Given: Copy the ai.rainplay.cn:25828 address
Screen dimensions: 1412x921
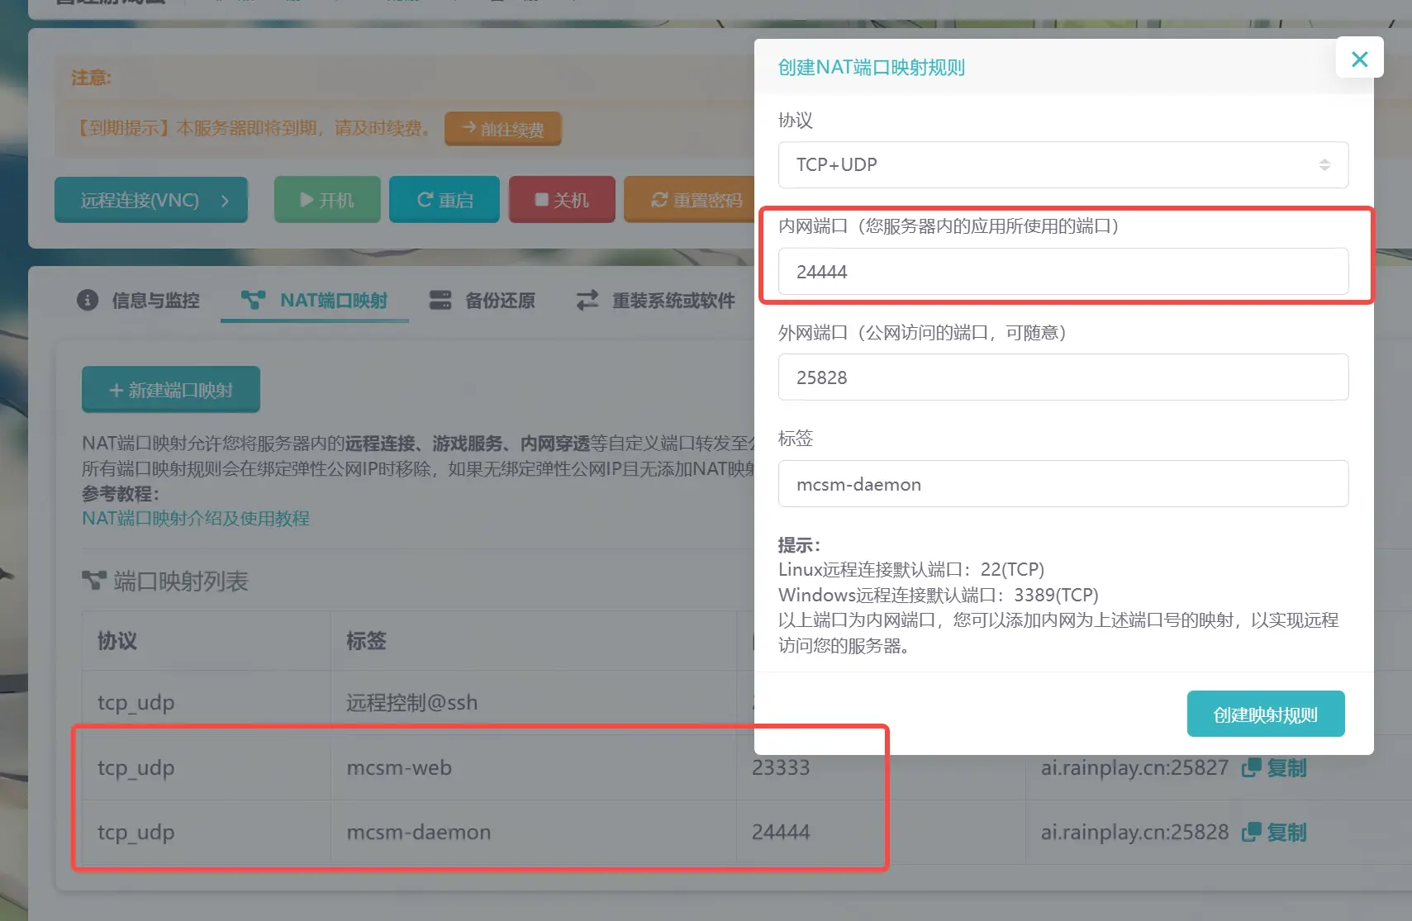Looking at the screenshot, I should 1275,832.
